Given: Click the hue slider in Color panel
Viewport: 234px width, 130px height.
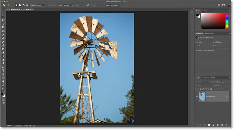Looking at the screenshot, I should tap(227, 21).
